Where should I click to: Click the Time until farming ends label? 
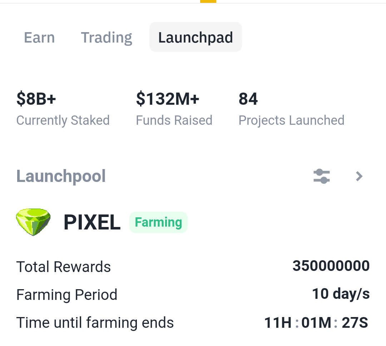pos(95,322)
